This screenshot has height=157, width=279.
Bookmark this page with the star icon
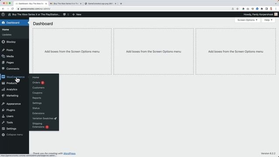tap(237, 9)
